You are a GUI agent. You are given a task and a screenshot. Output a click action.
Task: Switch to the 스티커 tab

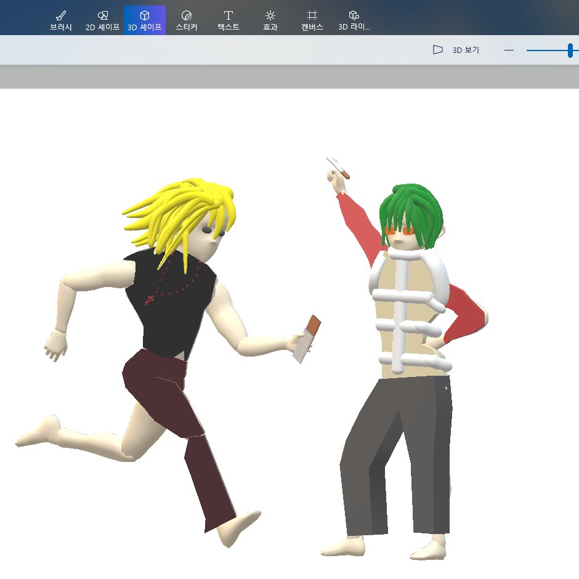point(186,19)
